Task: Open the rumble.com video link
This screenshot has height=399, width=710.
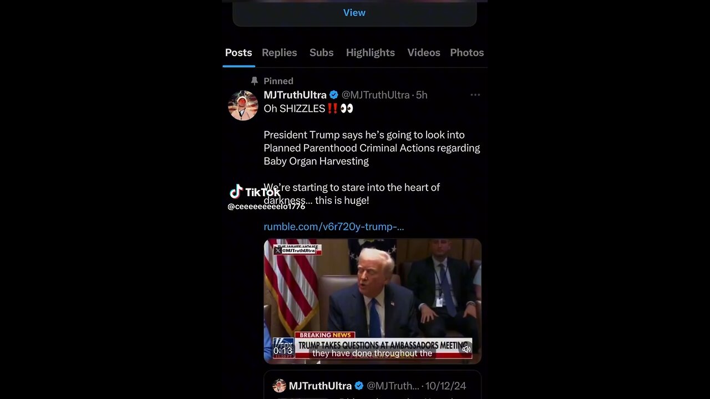Action: click(333, 227)
